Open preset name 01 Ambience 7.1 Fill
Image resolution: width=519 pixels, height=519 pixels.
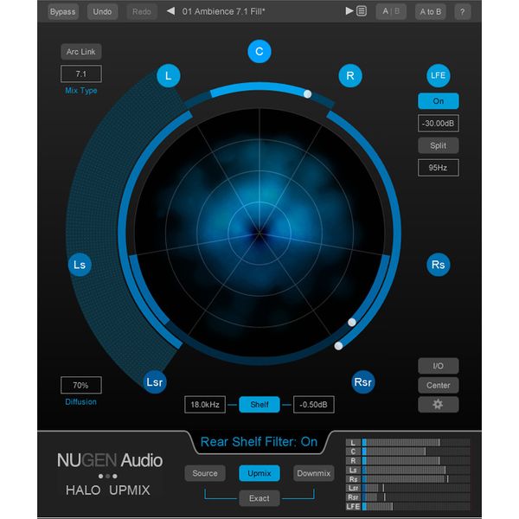tap(224, 11)
